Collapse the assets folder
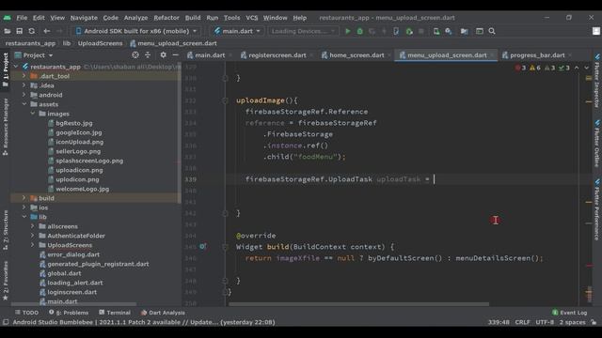 click(24, 104)
